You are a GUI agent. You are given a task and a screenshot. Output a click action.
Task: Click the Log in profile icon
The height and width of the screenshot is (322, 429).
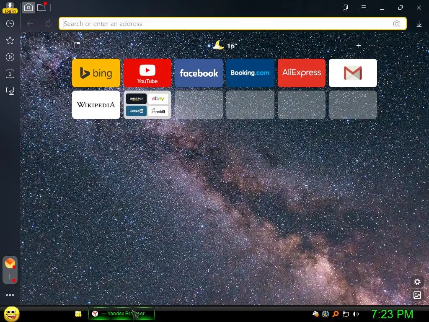pyautogui.click(x=10, y=8)
